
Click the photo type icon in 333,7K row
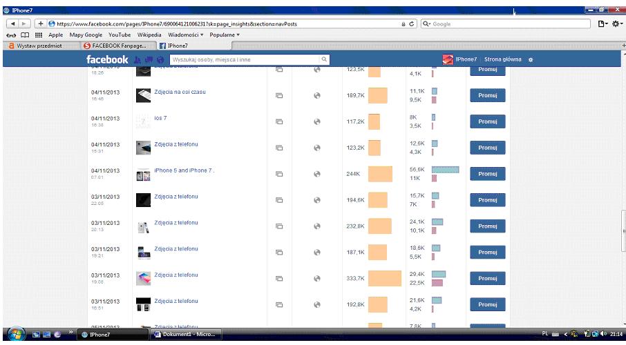pos(279,278)
